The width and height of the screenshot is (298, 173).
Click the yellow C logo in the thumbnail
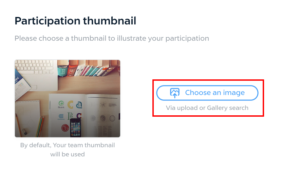pyautogui.click(x=70, y=104)
